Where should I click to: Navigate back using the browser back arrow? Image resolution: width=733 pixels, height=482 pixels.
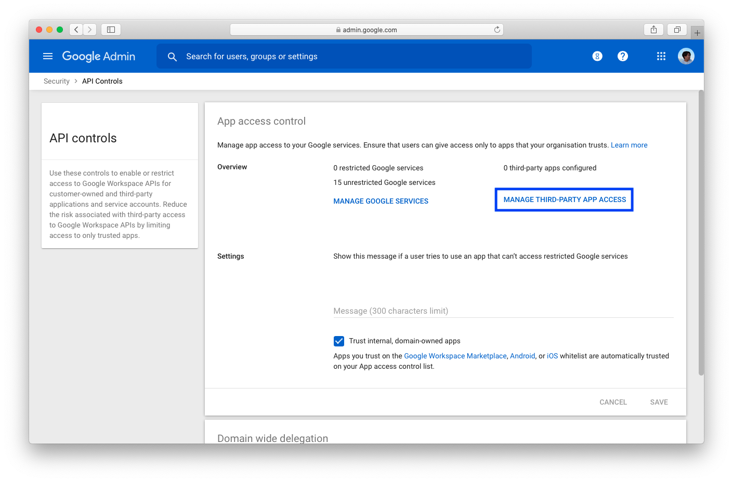(x=76, y=30)
